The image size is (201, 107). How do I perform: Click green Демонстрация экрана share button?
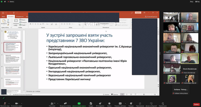(x=79, y=104)
